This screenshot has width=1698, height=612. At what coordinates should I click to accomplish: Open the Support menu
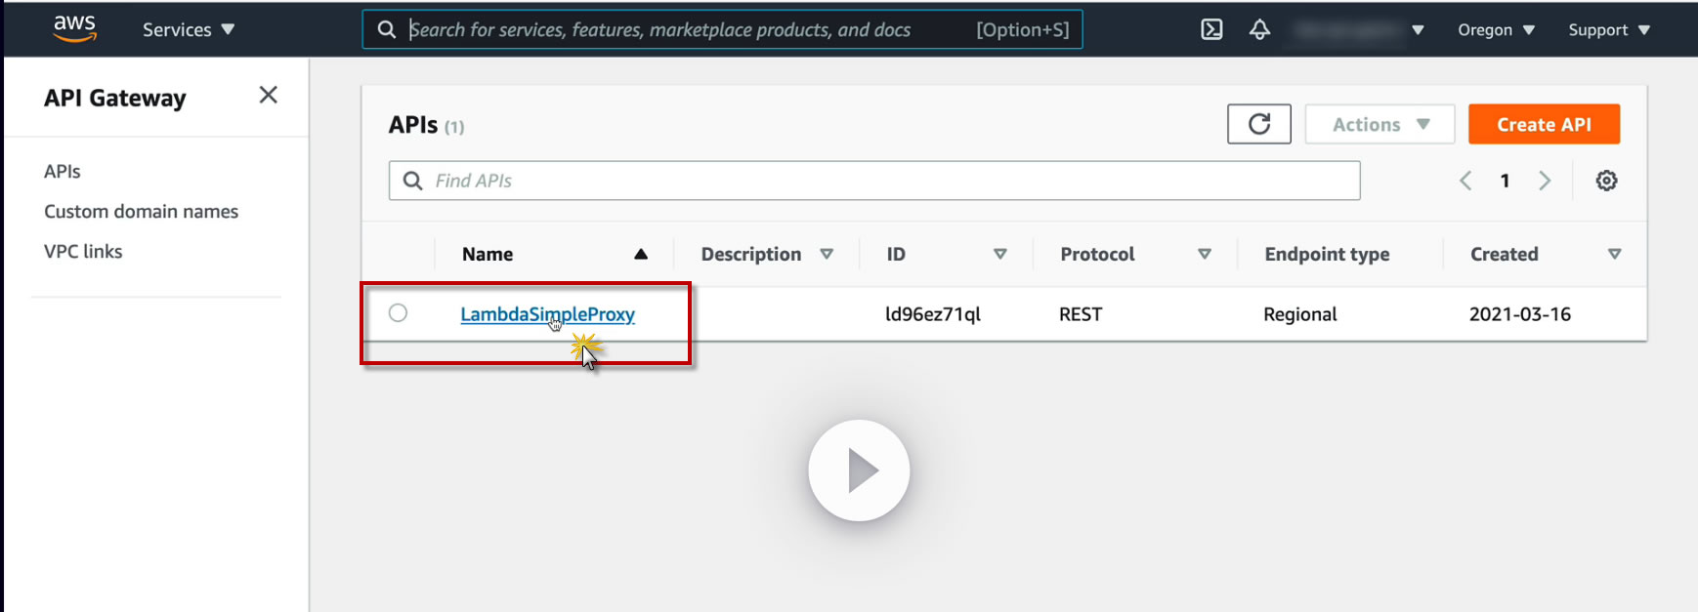tap(1609, 30)
